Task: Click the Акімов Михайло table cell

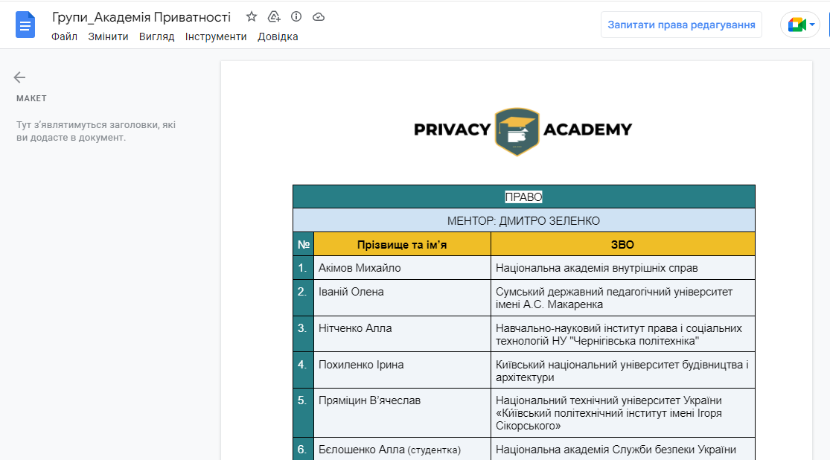Action: (x=360, y=268)
